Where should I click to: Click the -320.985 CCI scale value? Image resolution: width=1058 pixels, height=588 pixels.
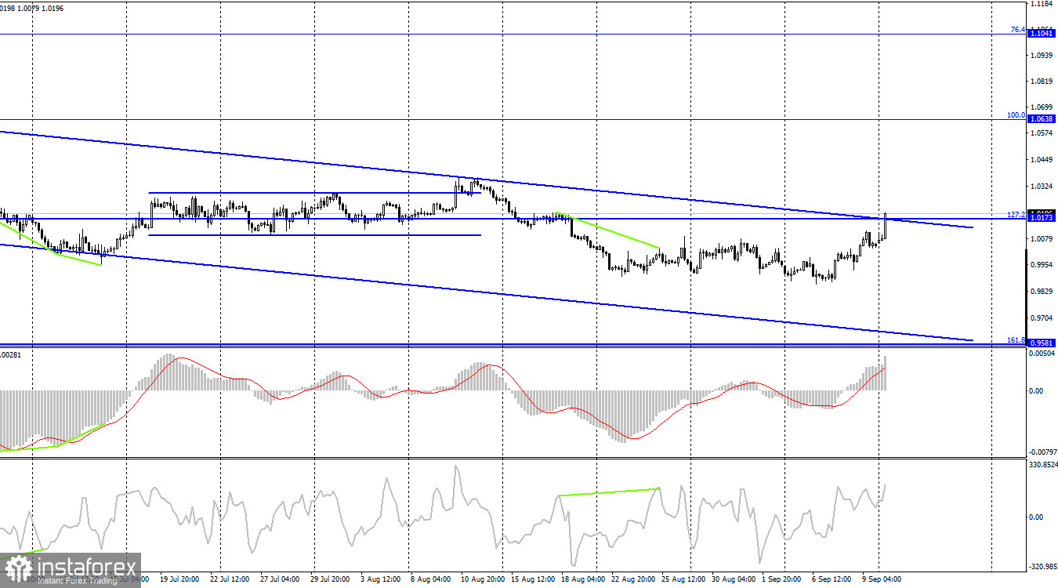click(1042, 566)
